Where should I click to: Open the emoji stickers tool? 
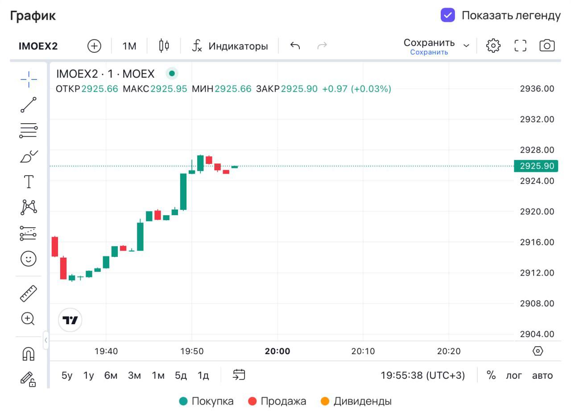(x=29, y=259)
